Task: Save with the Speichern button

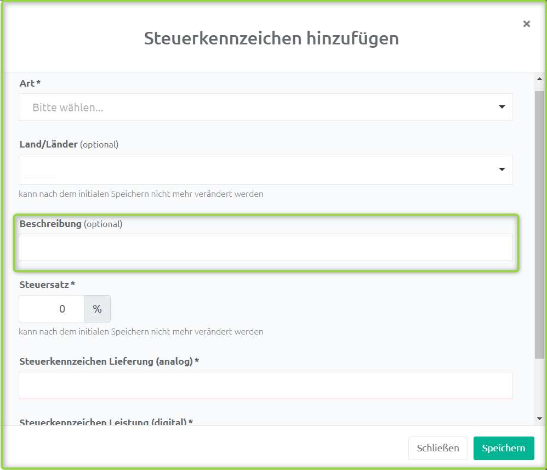Action: pyautogui.click(x=503, y=448)
